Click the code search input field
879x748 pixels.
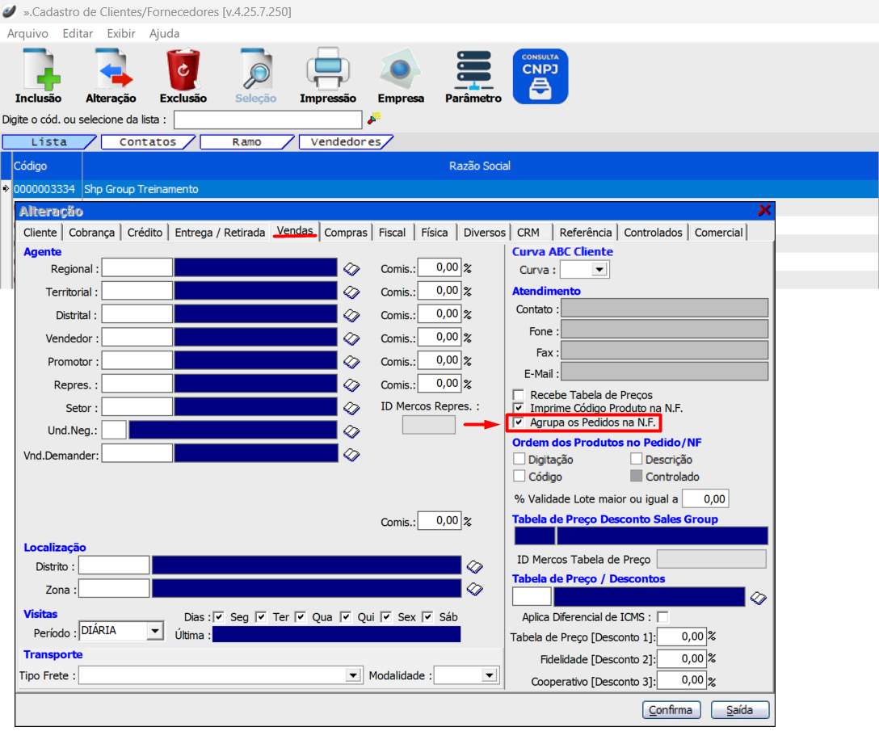pyautogui.click(x=267, y=120)
